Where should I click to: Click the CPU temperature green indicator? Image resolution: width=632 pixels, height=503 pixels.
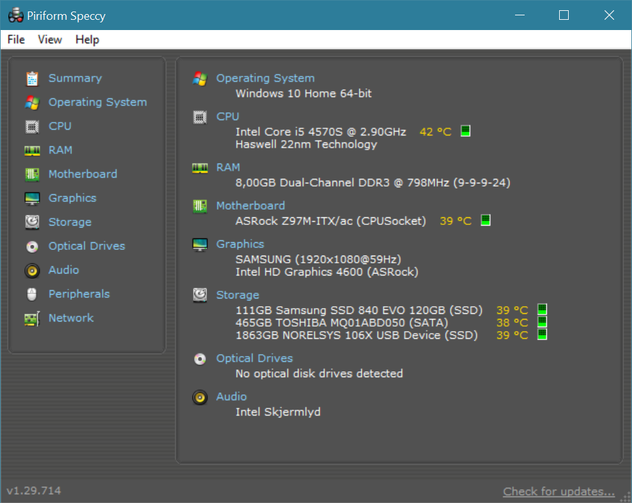tap(466, 131)
